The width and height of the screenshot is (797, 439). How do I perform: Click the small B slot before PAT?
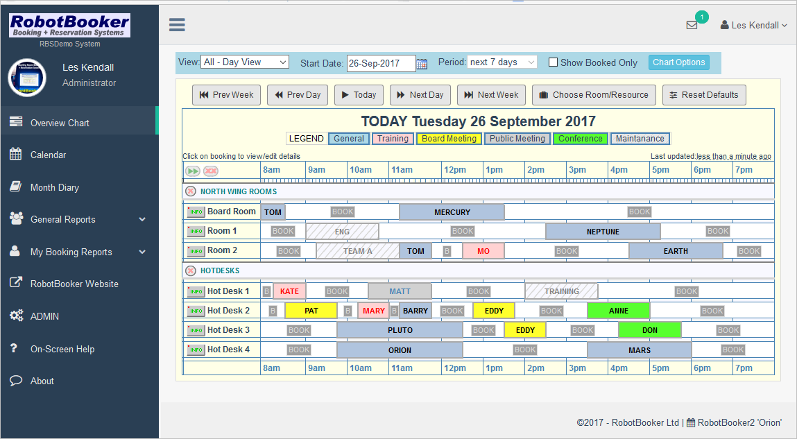coord(273,311)
